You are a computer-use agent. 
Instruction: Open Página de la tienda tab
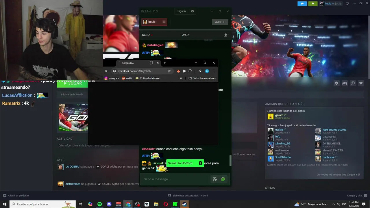[x=72, y=94]
